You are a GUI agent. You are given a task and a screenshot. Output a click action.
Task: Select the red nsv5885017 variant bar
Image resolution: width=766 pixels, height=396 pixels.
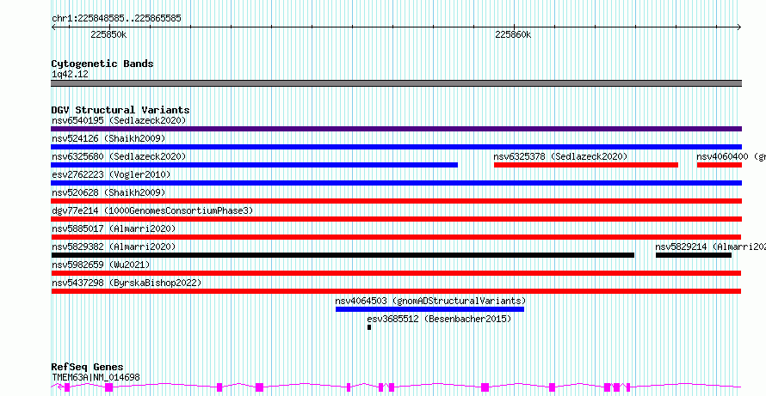(x=396, y=237)
